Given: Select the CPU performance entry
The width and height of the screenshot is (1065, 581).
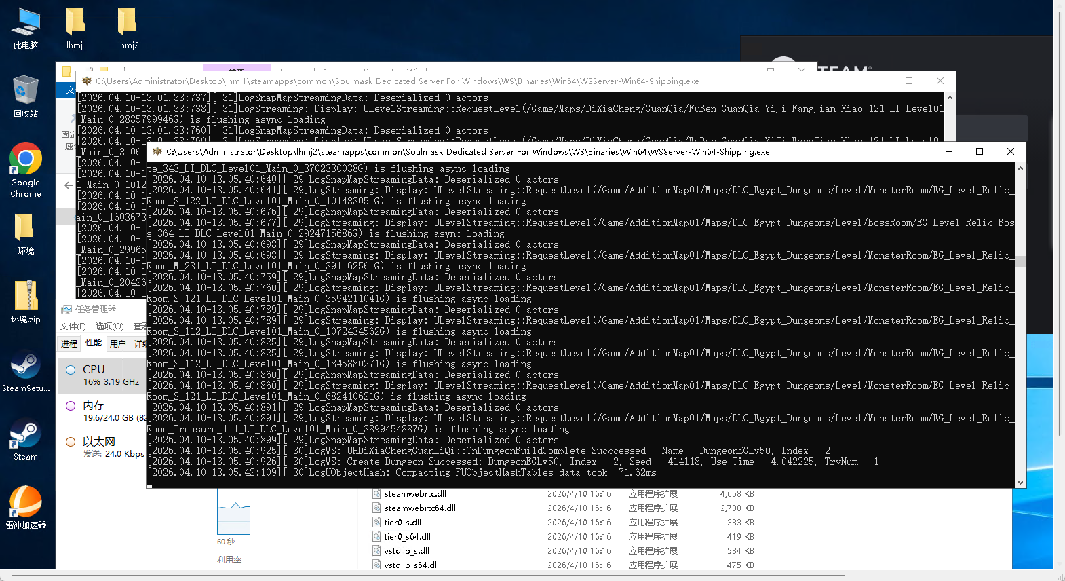Looking at the screenshot, I should [102, 375].
